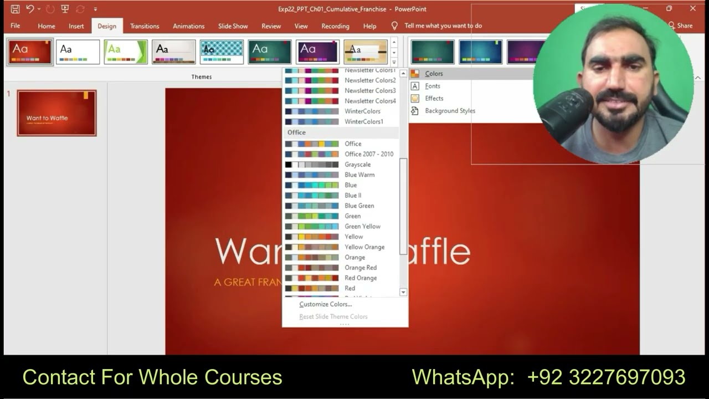The height and width of the screenshot is (399, 709).
Task: Expand the Themes gallery More button
Action: pyautogui.click(x=394, y=62)
